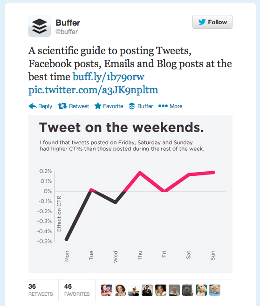Open the @buffer handle profile
This screenshot has width=260, height=306.
[x=67, y=32]
